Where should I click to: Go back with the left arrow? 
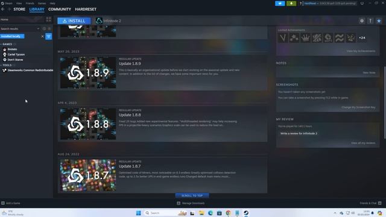(3, 9)
